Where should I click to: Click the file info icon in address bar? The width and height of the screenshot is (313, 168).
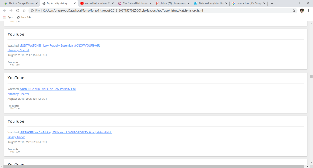click(x=32, y=10)
